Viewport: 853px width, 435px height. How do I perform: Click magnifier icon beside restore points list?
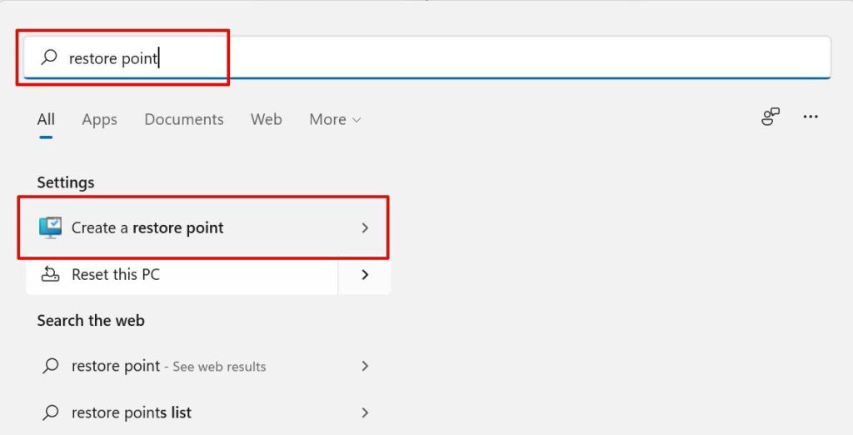(50, 412)
